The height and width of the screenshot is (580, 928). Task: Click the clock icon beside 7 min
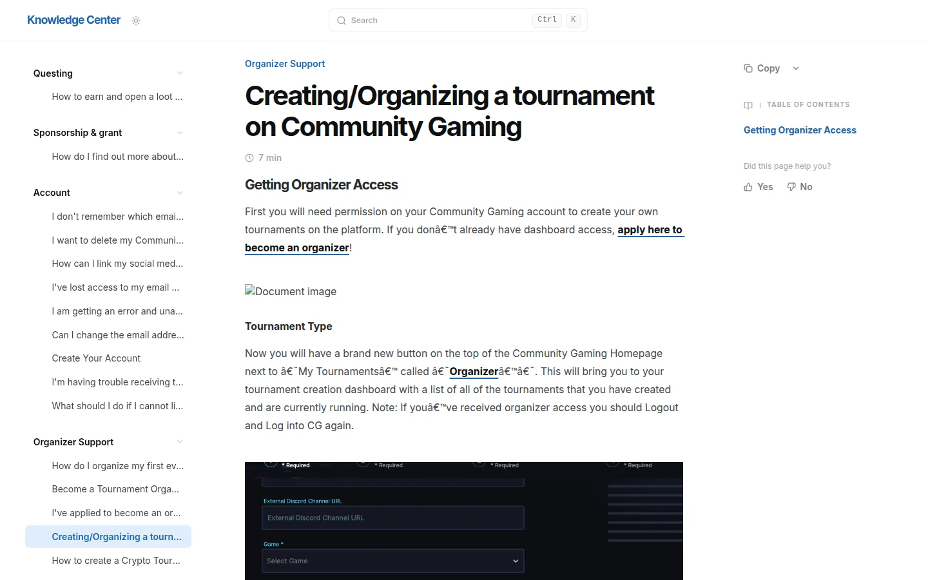pyautogui.click(x=249, y=158)
